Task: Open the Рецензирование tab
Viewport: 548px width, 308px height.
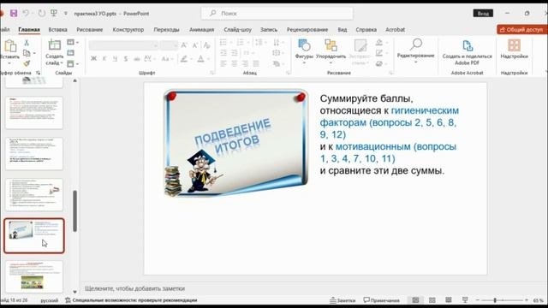Action: point(307,30)
